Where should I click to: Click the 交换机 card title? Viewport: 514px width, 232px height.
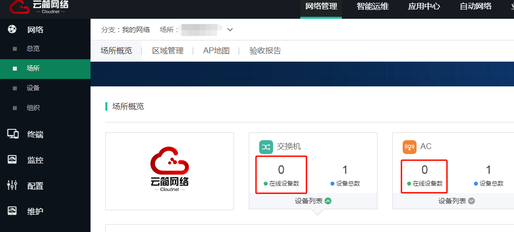pyautogui.click(x=289, y=146)
